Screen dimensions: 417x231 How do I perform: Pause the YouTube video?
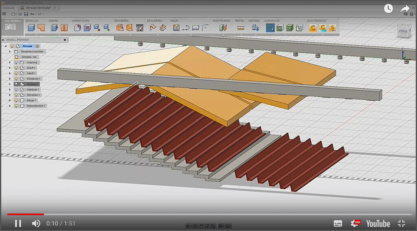[x=18, y=223]
